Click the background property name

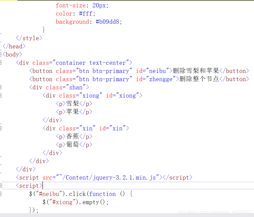pyautogui.click(x=73, y=22)
